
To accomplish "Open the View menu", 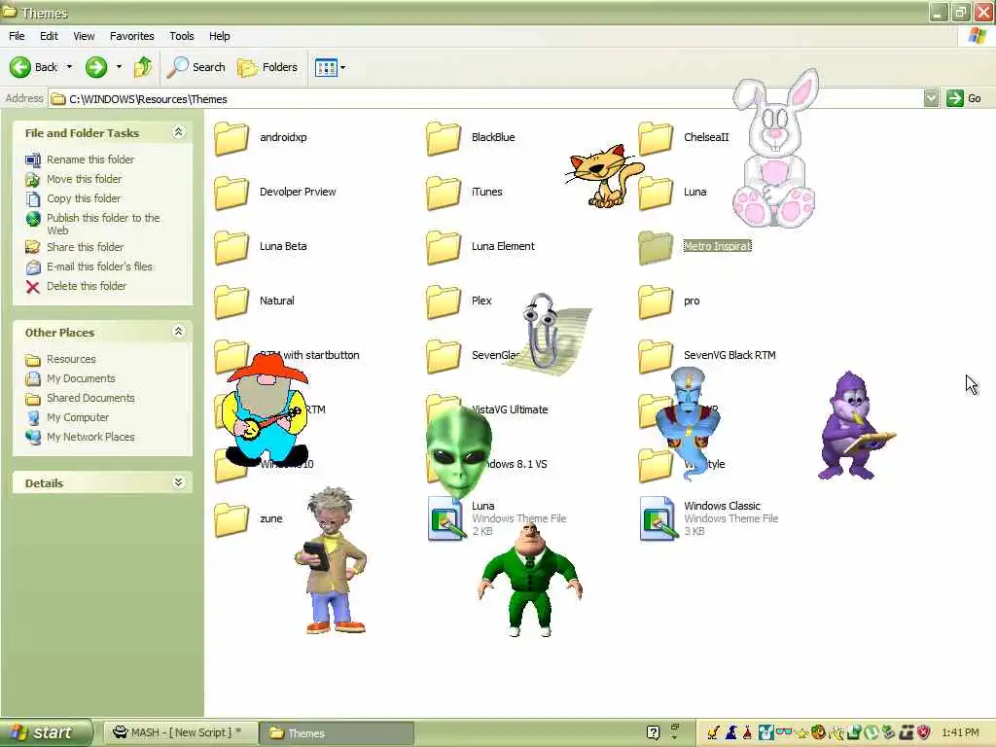I will pos(84,36).
